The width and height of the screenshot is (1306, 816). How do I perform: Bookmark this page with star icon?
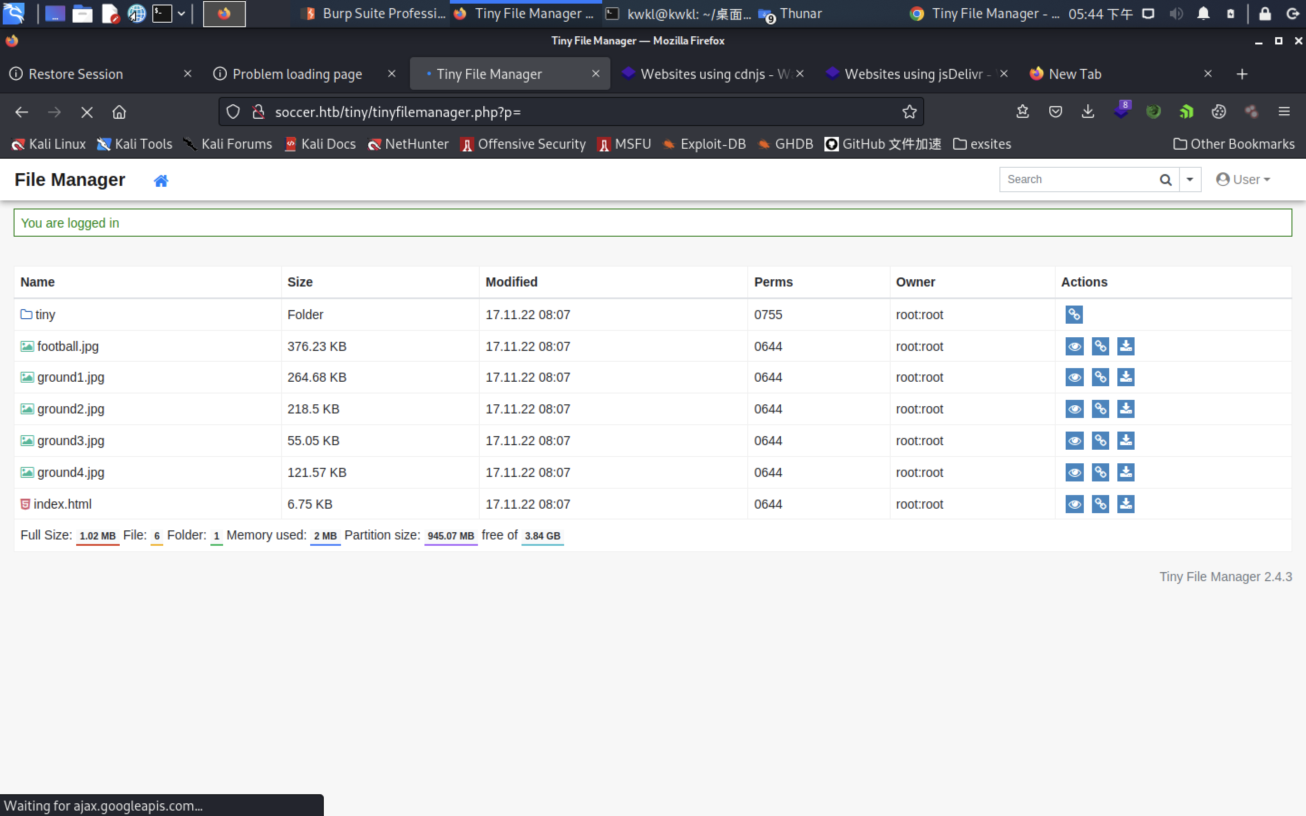(x=909, y=112)
